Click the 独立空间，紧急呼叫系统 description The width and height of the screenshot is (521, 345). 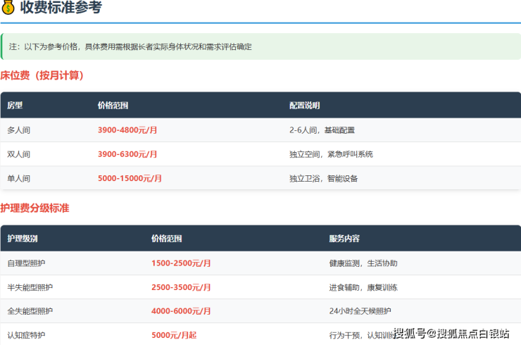point(331,154)
